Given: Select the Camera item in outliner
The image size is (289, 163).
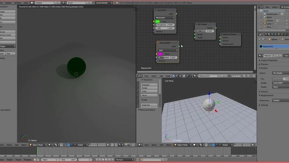Looking at the screenshot, I should (270, 20).
